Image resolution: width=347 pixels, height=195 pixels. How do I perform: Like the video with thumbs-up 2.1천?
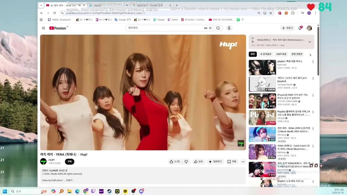pyautogui.click(x=175, y=162)
